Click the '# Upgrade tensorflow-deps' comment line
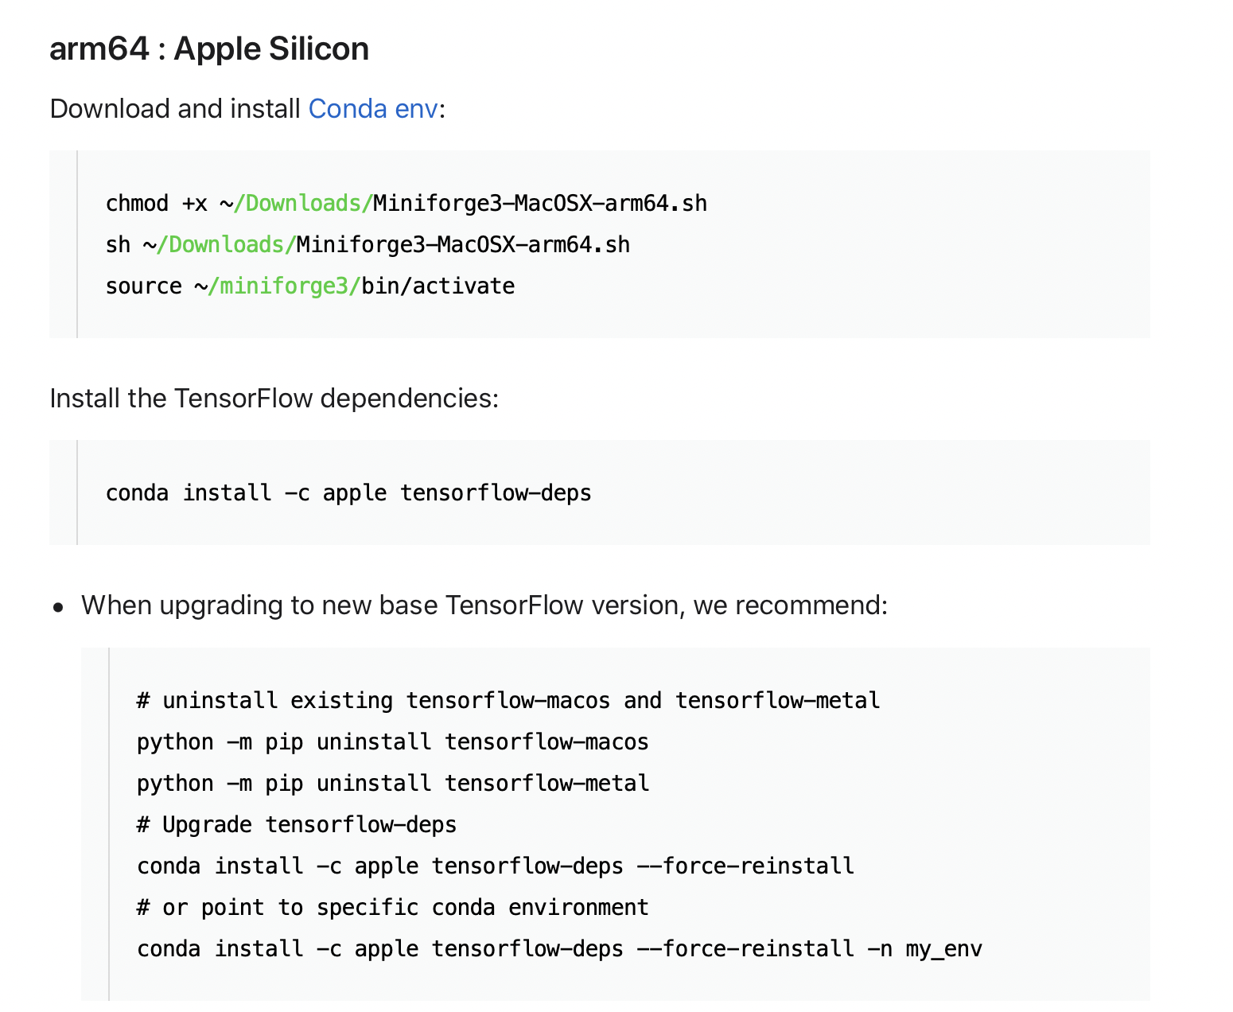The height and width of the screenshot is (1012, 1233). (x=297, y=825)
